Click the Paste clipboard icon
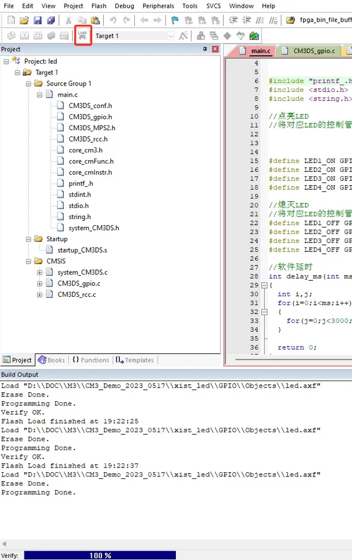Screen dimensions: 352x560 click(95, 20)
